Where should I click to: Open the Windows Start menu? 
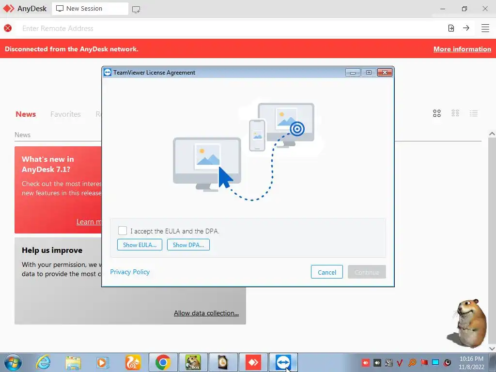coord(13,362)
